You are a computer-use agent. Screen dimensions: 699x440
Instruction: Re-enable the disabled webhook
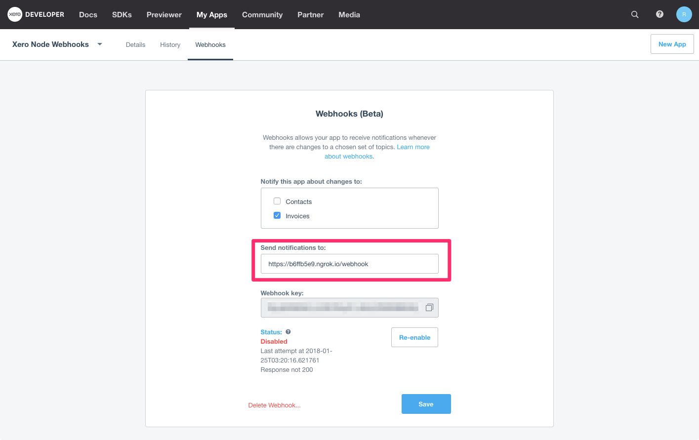pos(414,337)
